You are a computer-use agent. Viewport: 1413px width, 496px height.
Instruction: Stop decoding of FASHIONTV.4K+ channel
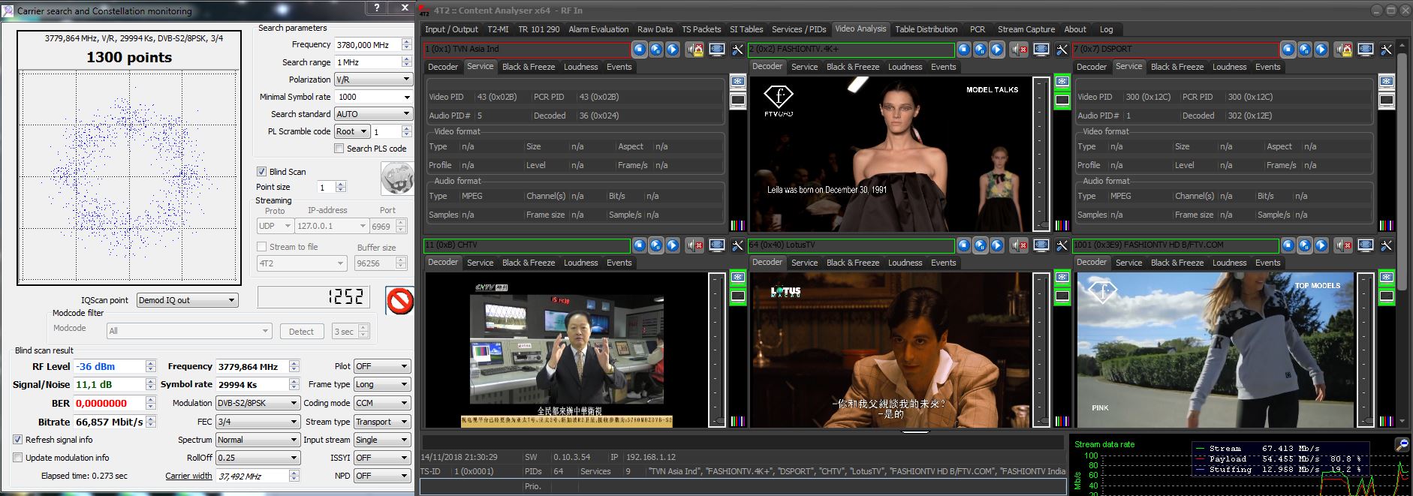tap(964, 50)
